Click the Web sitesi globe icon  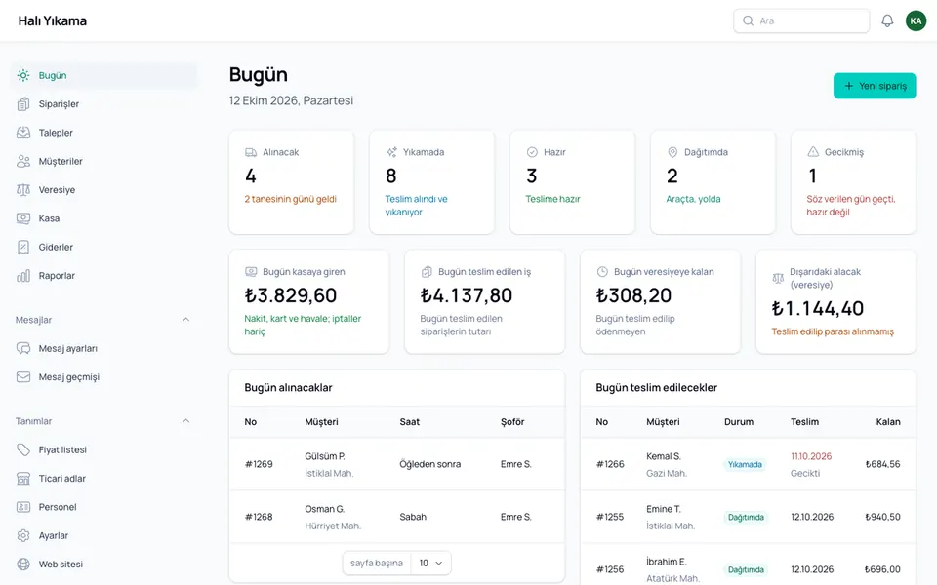coord(23,565)
